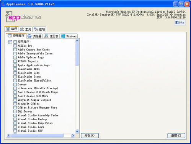Tick Visual Studio Dump Files checkbox
Viewport: 191px width, 144px height.
[x=15, y=123]
